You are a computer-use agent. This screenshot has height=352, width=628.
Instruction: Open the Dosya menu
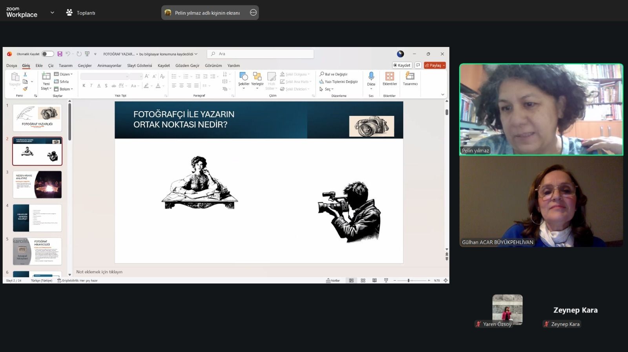click(11, 65)
